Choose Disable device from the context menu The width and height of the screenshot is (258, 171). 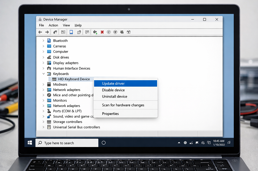point(125,90)
